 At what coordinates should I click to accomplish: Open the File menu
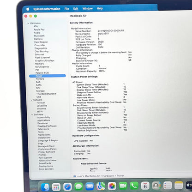click(66, 9)
